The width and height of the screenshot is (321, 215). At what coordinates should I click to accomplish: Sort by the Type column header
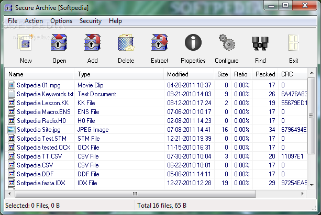pyautogui.click(x=119, y=74)
